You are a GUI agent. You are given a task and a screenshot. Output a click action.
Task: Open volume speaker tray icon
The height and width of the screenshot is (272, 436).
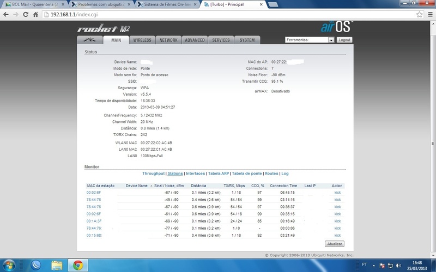coord(398,265)
